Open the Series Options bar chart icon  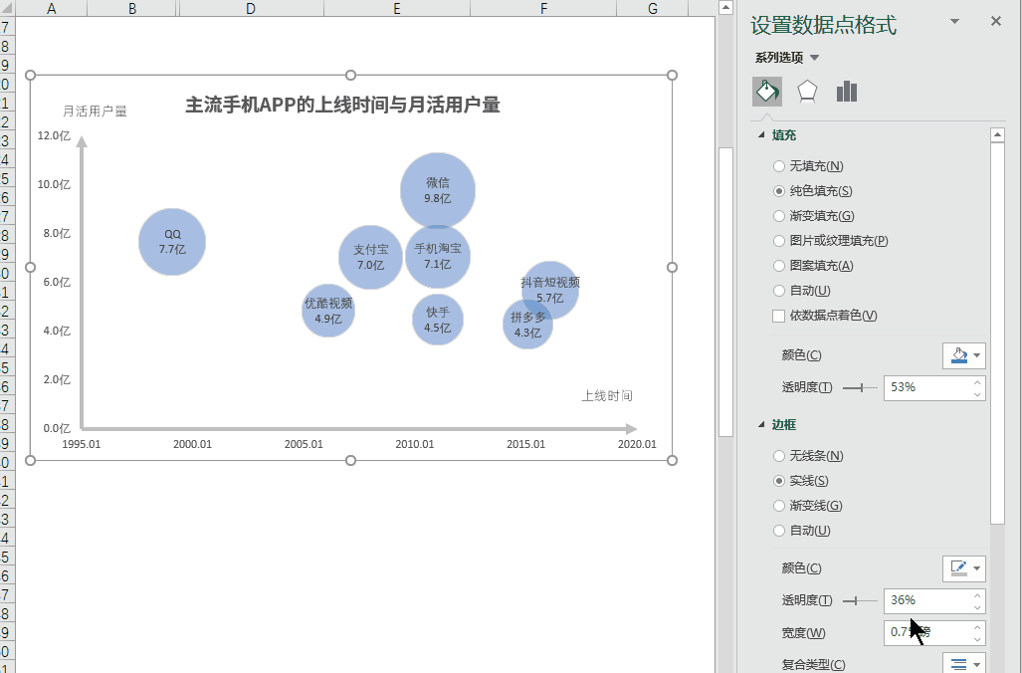point(847,92)
